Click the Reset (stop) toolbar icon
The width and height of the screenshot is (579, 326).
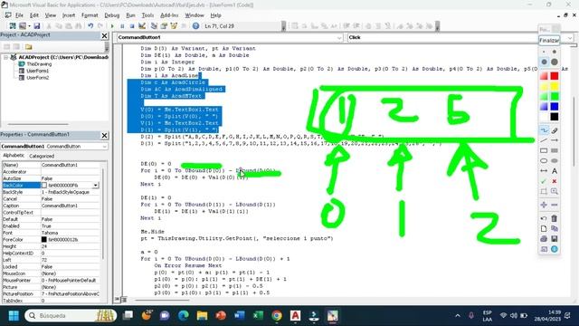click(x=132, y=26)
